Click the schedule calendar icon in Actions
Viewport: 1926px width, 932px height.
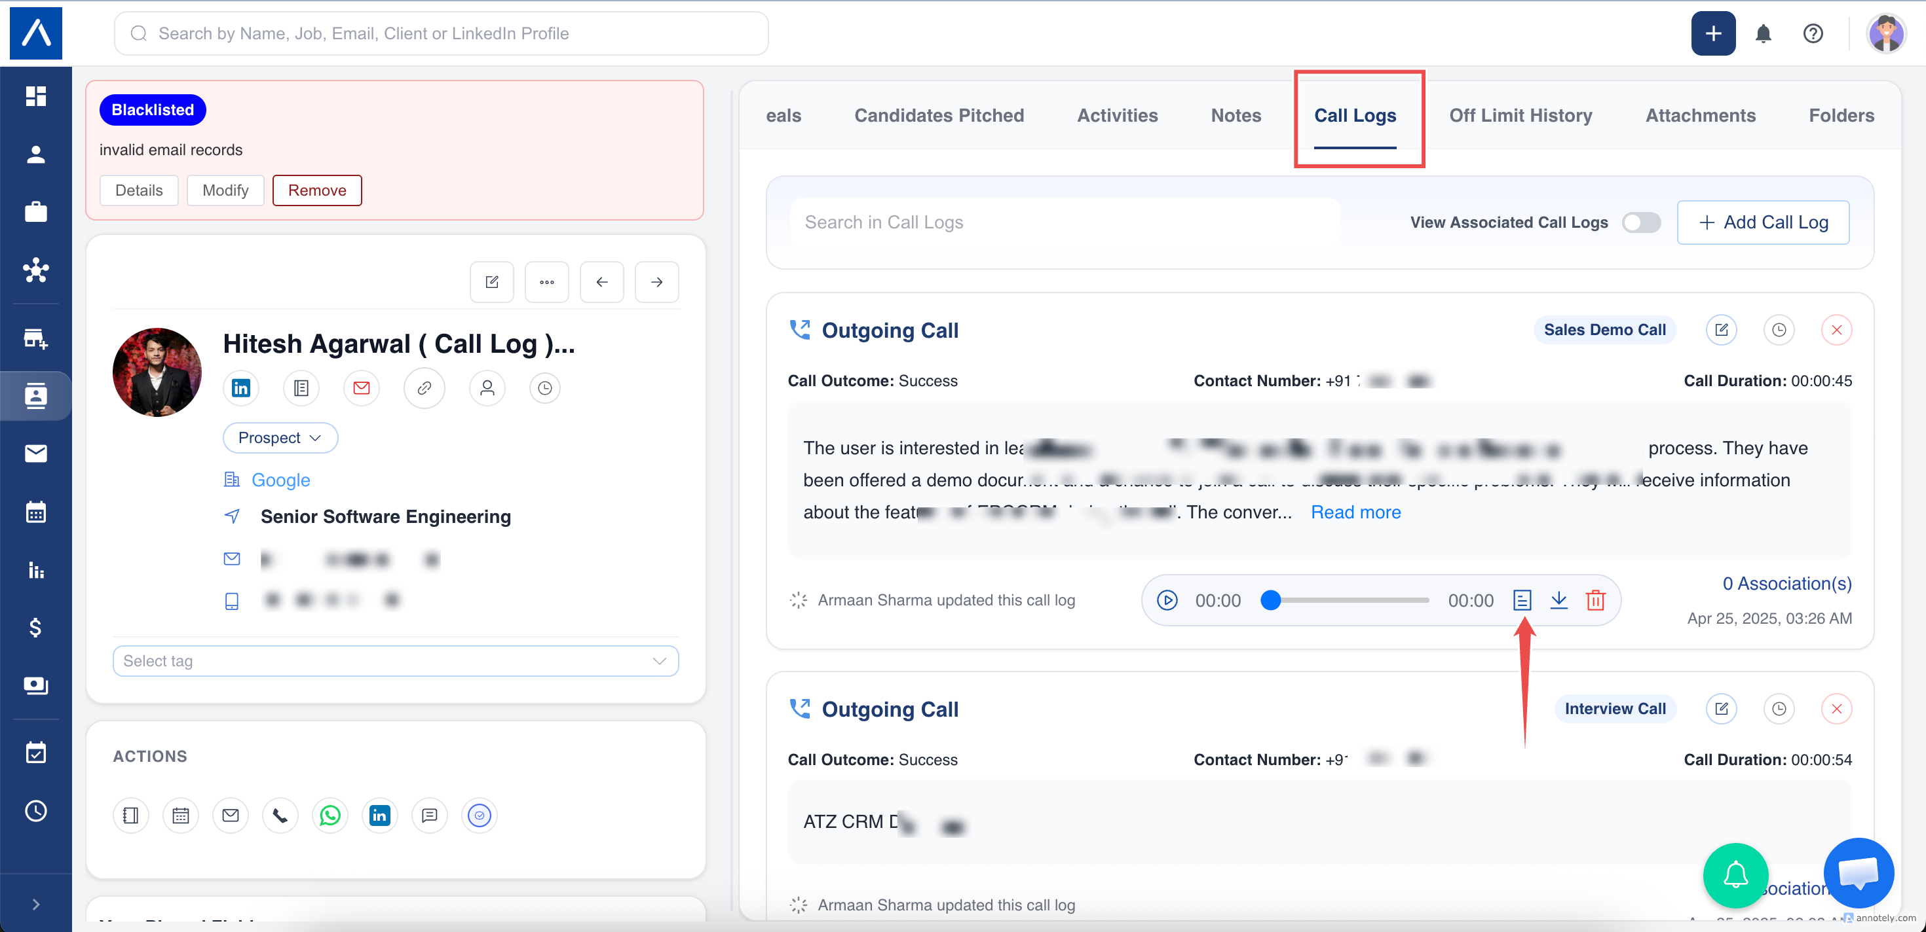pos(181,815)
